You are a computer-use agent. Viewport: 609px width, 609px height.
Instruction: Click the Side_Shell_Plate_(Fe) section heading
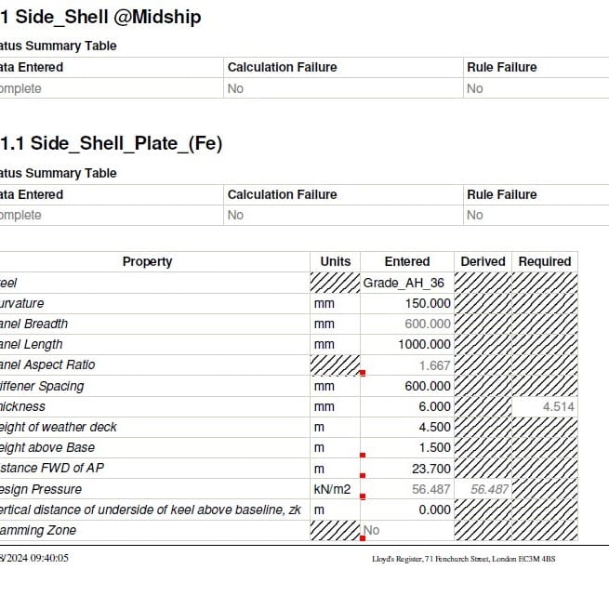[112, 144]
